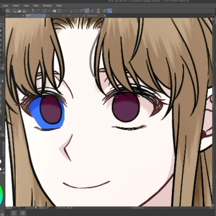Screen dimensions: 216x216
Task: Click the Undo arrow
Action: [x=33, y=11]
